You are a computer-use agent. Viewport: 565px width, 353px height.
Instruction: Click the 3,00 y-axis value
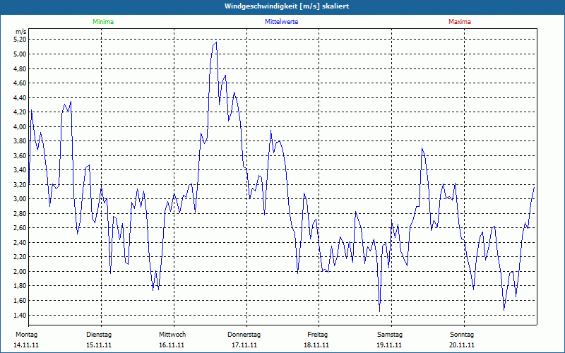20,199
